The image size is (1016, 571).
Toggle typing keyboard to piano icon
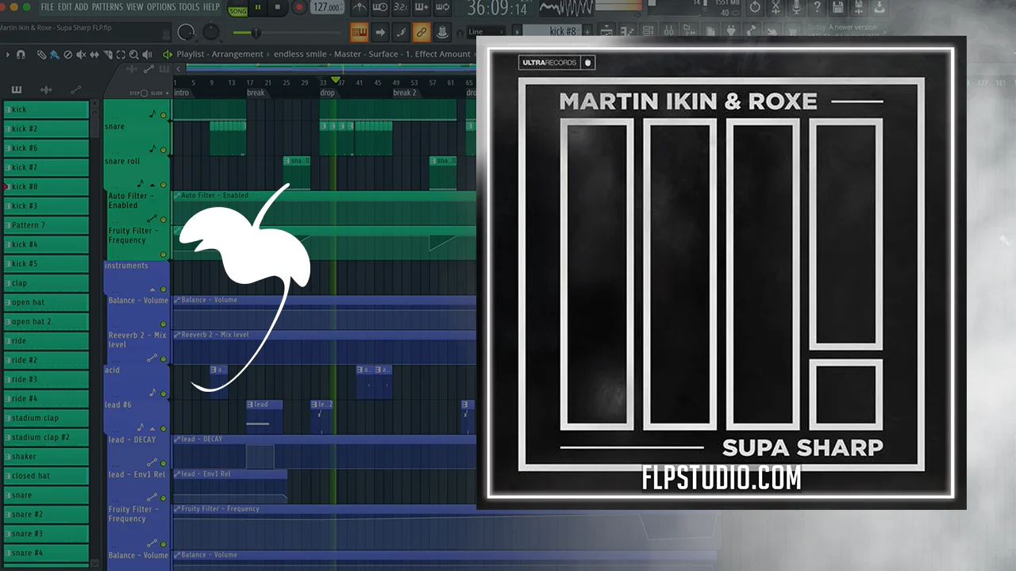pyautogui.click(x=359, y=33)
